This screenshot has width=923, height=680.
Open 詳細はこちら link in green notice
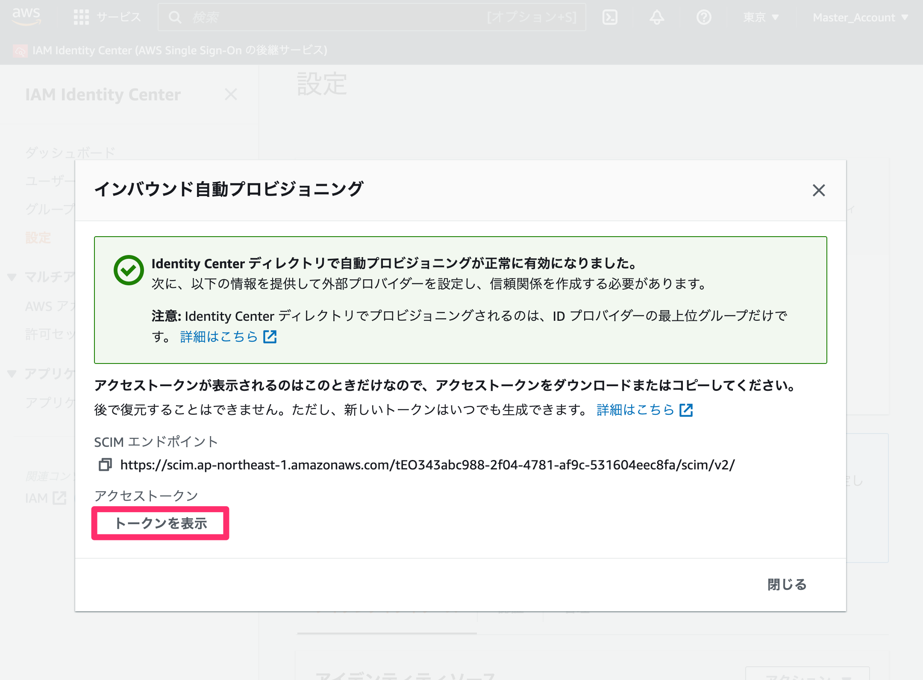click(x=219, y=337)
